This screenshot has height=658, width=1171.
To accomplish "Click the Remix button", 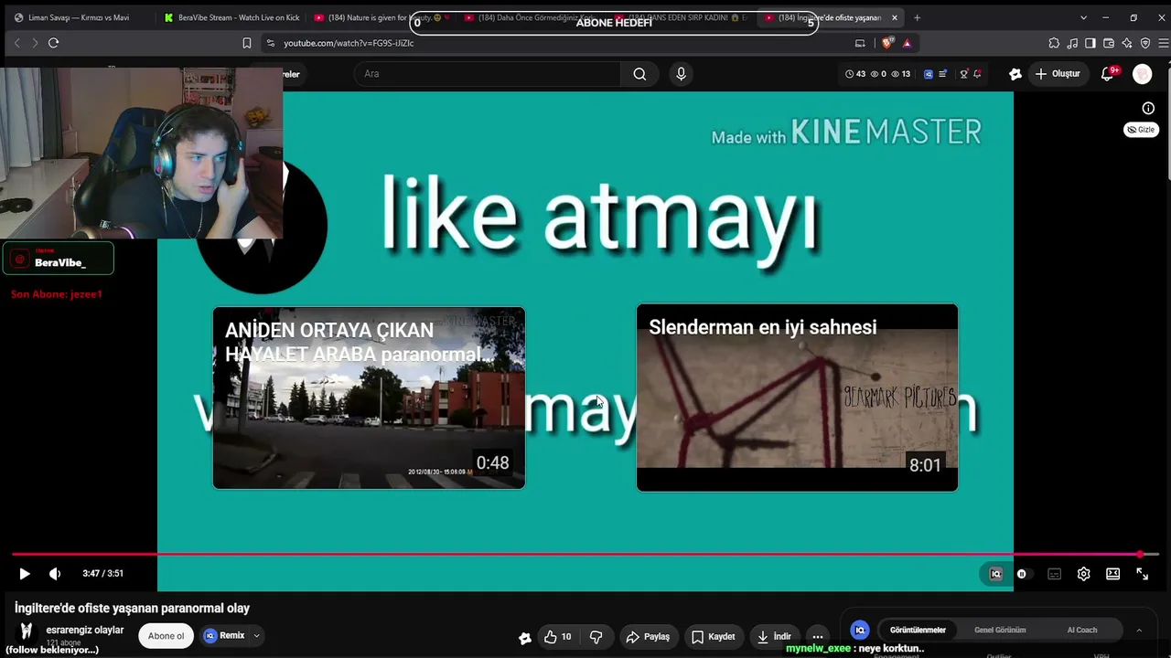I will 225,636.
